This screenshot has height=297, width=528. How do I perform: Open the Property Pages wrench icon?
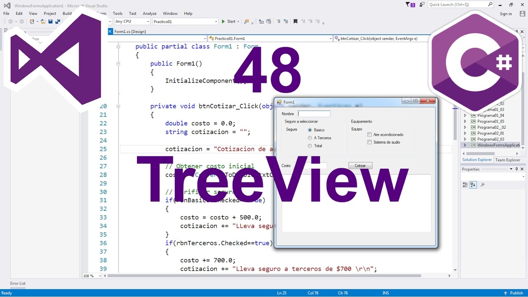[483, 185]
